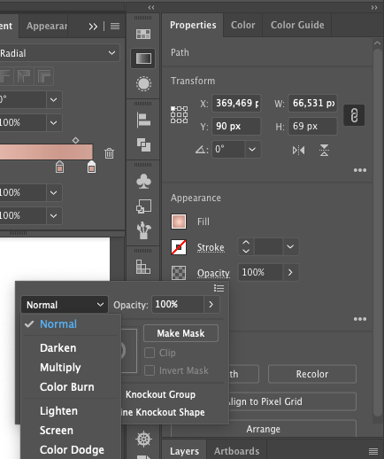Click the flip vertical icon

click(324, 151)
